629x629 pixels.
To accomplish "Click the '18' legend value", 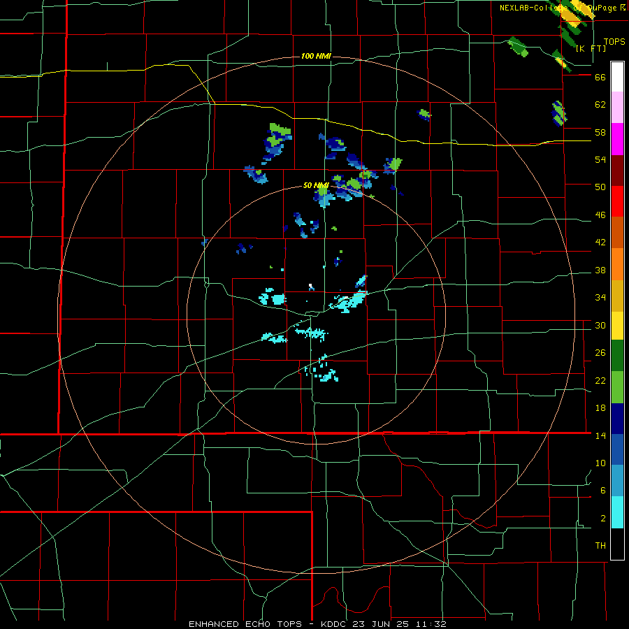I will coord(600,408).
